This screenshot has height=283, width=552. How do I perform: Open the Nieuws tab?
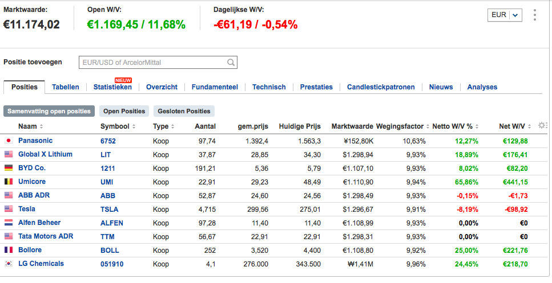[441, 87]
